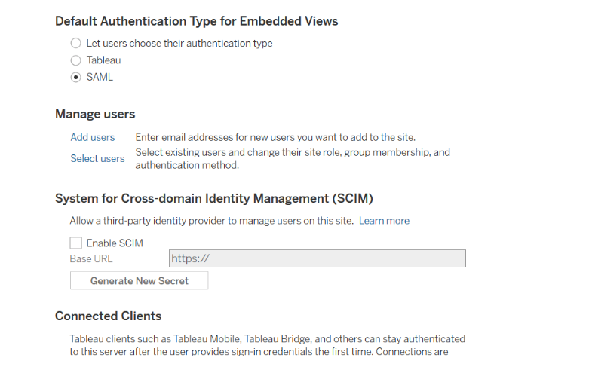Open the Add users link
The width and height of the screenshot is (589, 376).
click(93, 137)
